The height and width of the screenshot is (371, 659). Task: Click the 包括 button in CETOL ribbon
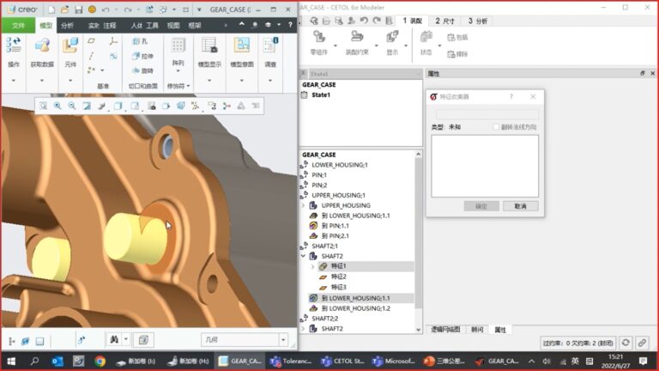click(x=457, y=38)
